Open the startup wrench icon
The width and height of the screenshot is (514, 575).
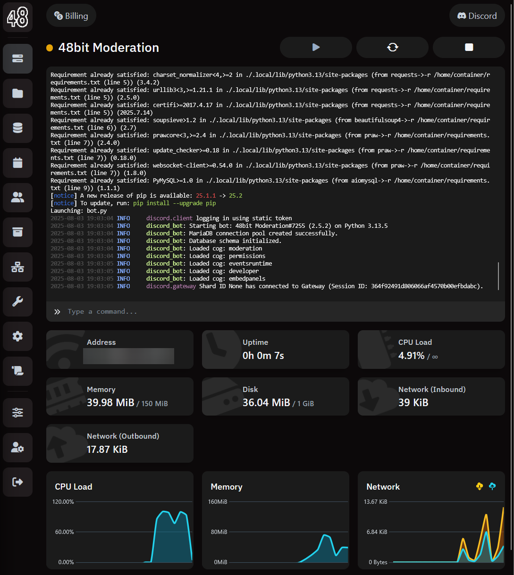[x=18, y=302]
